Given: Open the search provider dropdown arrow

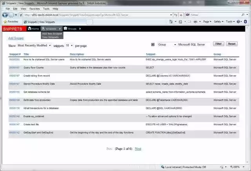Looking at the screenshot, I should click(x=247, y=15).
